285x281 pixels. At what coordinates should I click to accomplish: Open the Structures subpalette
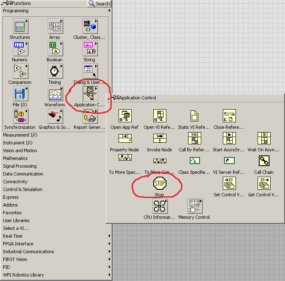click(x=20, y=27)
